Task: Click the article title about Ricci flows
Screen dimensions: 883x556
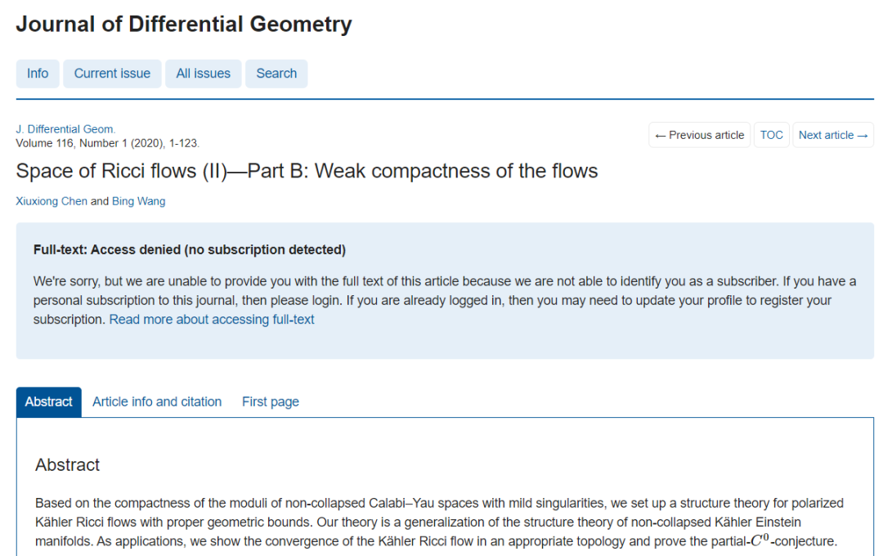Action: 307,171
